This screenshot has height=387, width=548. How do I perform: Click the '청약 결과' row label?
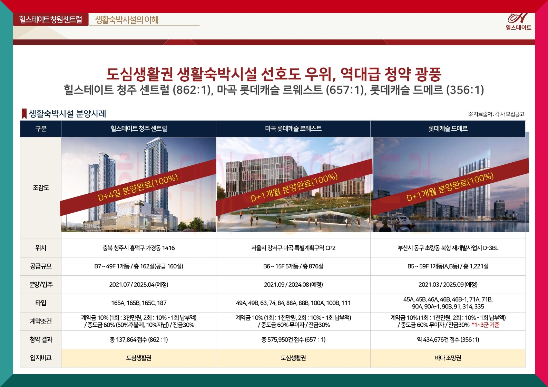tap(41, 339)
